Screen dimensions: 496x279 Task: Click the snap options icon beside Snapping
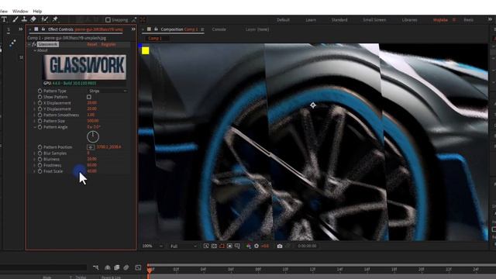point(134,19)
